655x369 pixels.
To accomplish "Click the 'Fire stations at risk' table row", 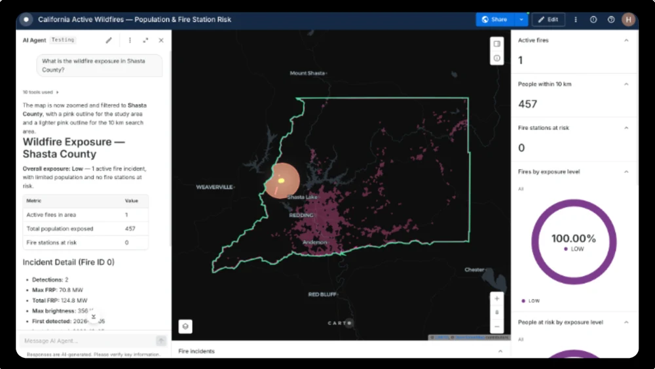I will (86, 243).
